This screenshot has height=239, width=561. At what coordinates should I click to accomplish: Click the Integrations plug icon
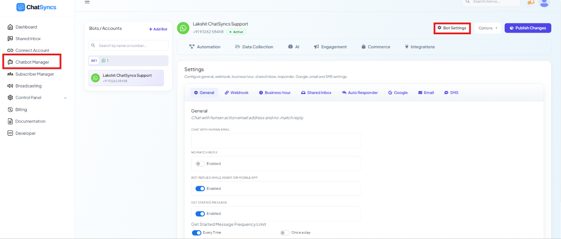(406, 47)
